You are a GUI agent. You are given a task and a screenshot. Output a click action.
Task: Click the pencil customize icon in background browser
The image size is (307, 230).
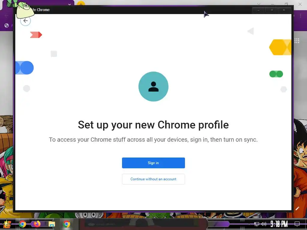point(297,208)
